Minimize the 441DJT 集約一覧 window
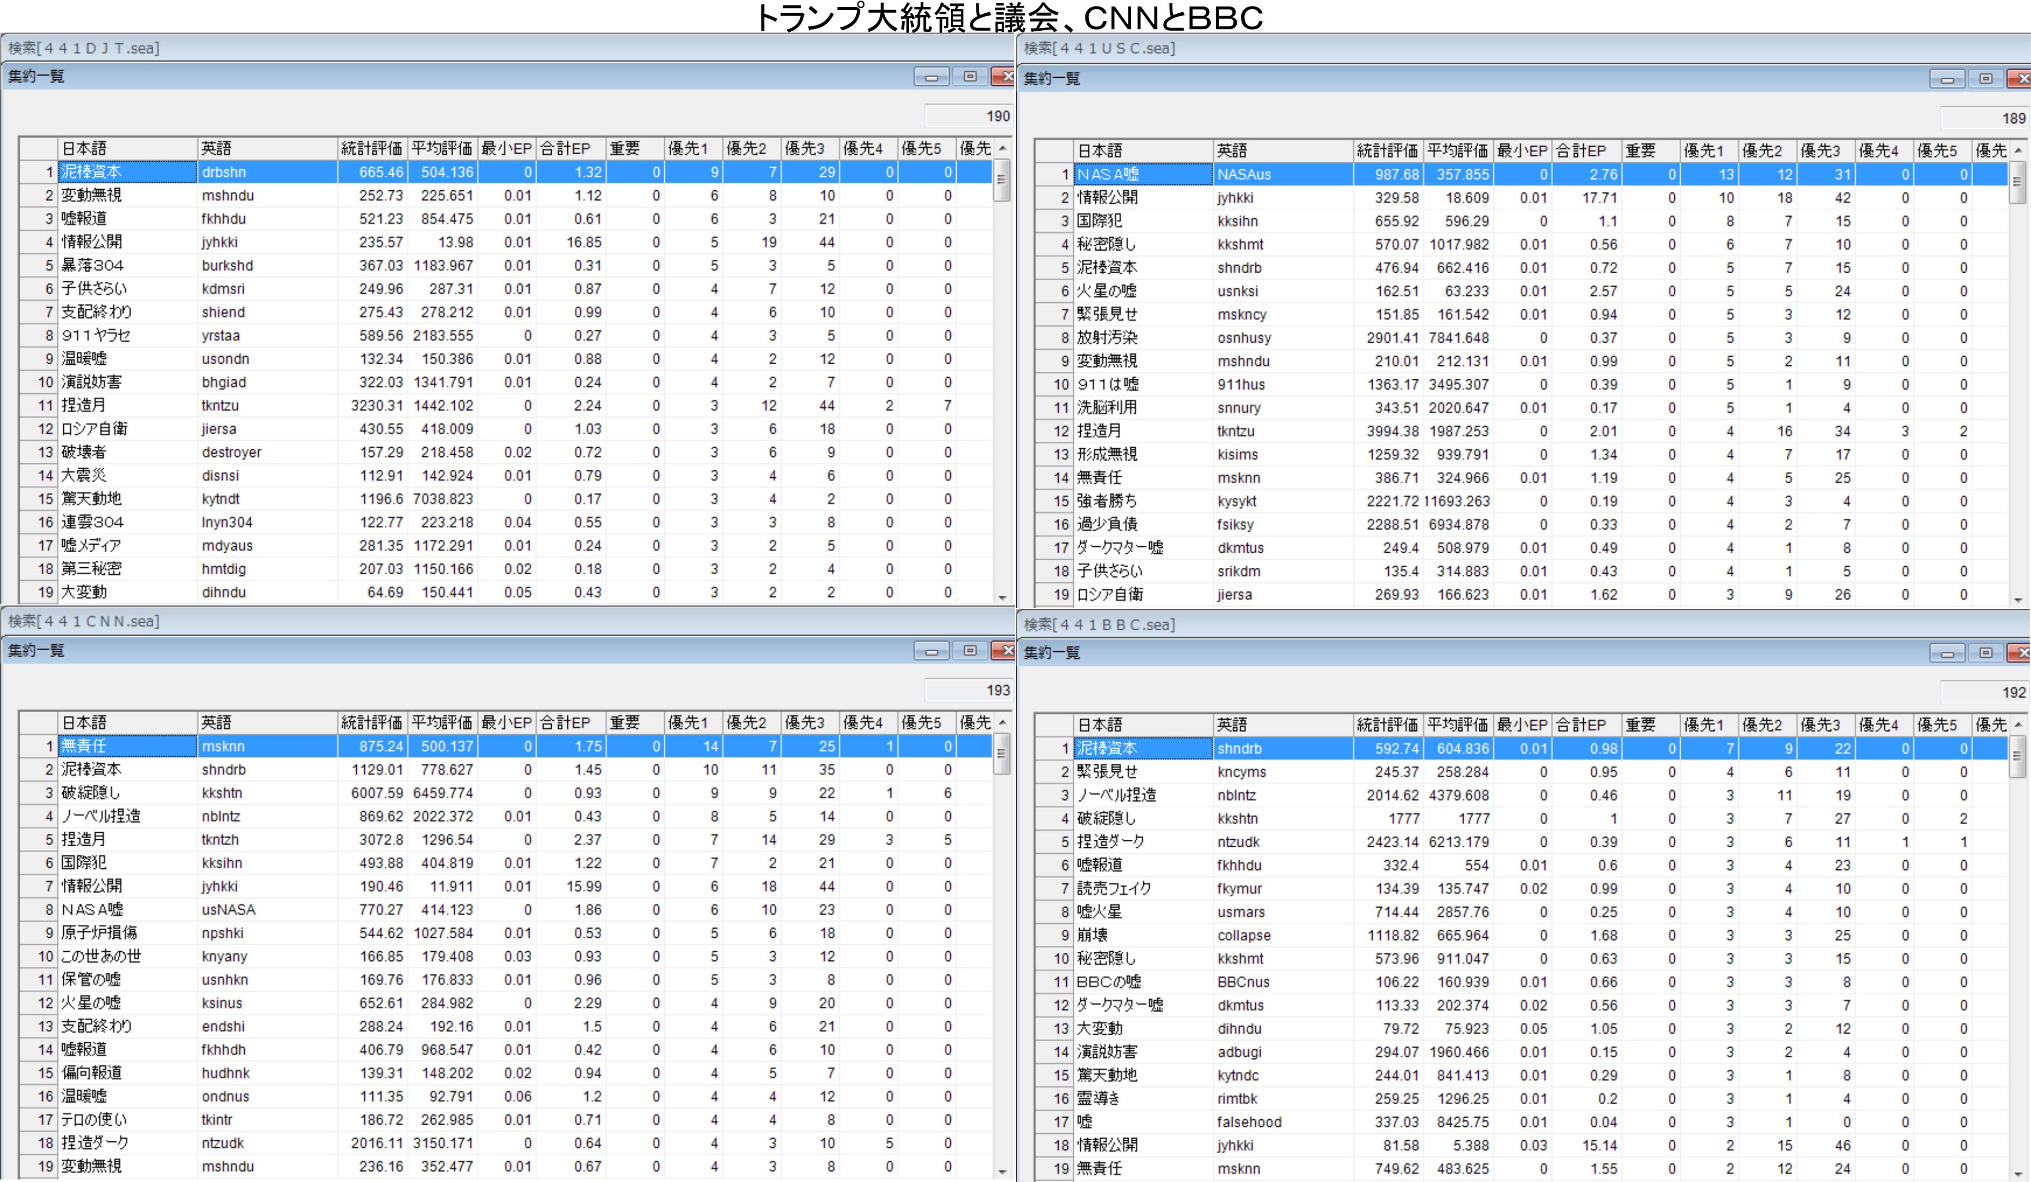Image resolution: width=2031 pixels, height=1182 pixels. tap(931, 77)
